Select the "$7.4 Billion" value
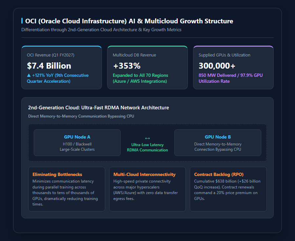The image size is (295, 241). pos(49,66)
